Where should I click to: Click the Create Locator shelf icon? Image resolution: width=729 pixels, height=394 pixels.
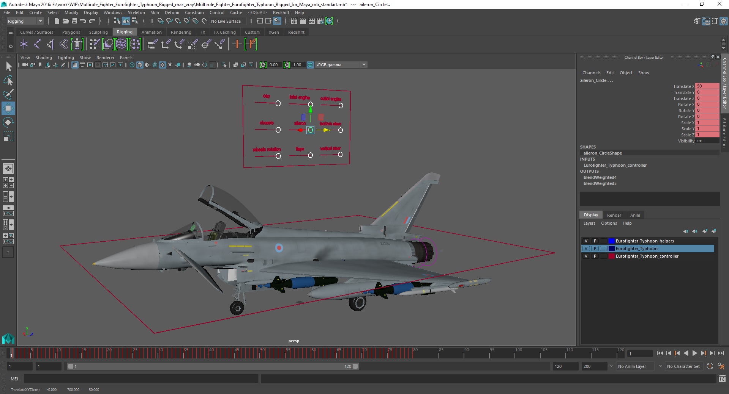[24, 44]
